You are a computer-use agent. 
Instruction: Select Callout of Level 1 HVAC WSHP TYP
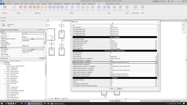click(15, 66)
